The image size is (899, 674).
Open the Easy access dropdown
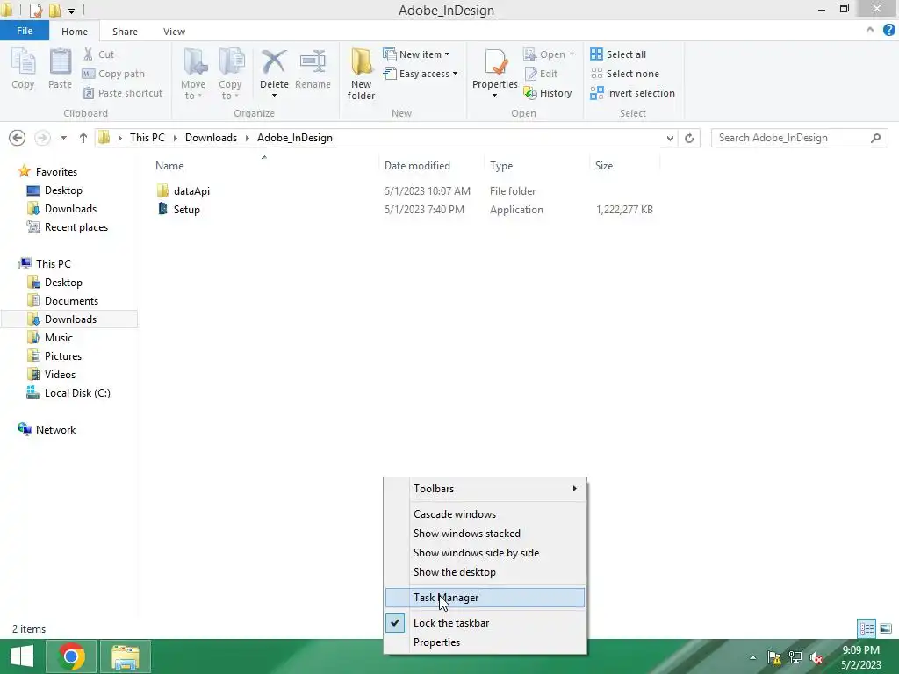pyautogui.click(x=421, y=74)
